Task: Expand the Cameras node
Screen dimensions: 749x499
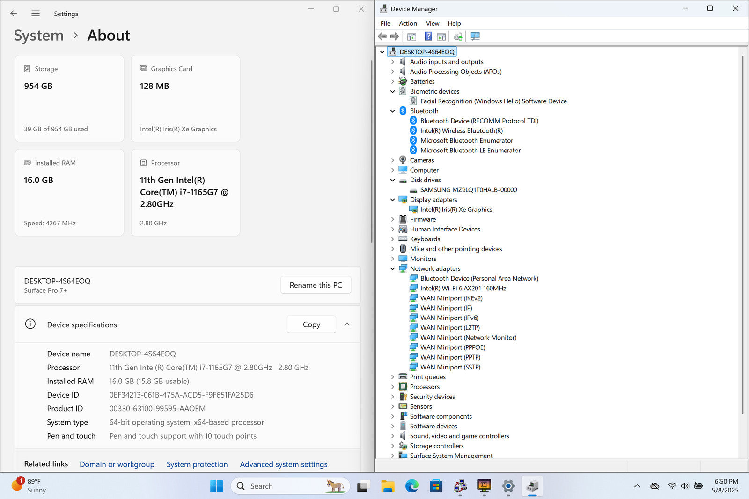Action: tap(393, 160)
